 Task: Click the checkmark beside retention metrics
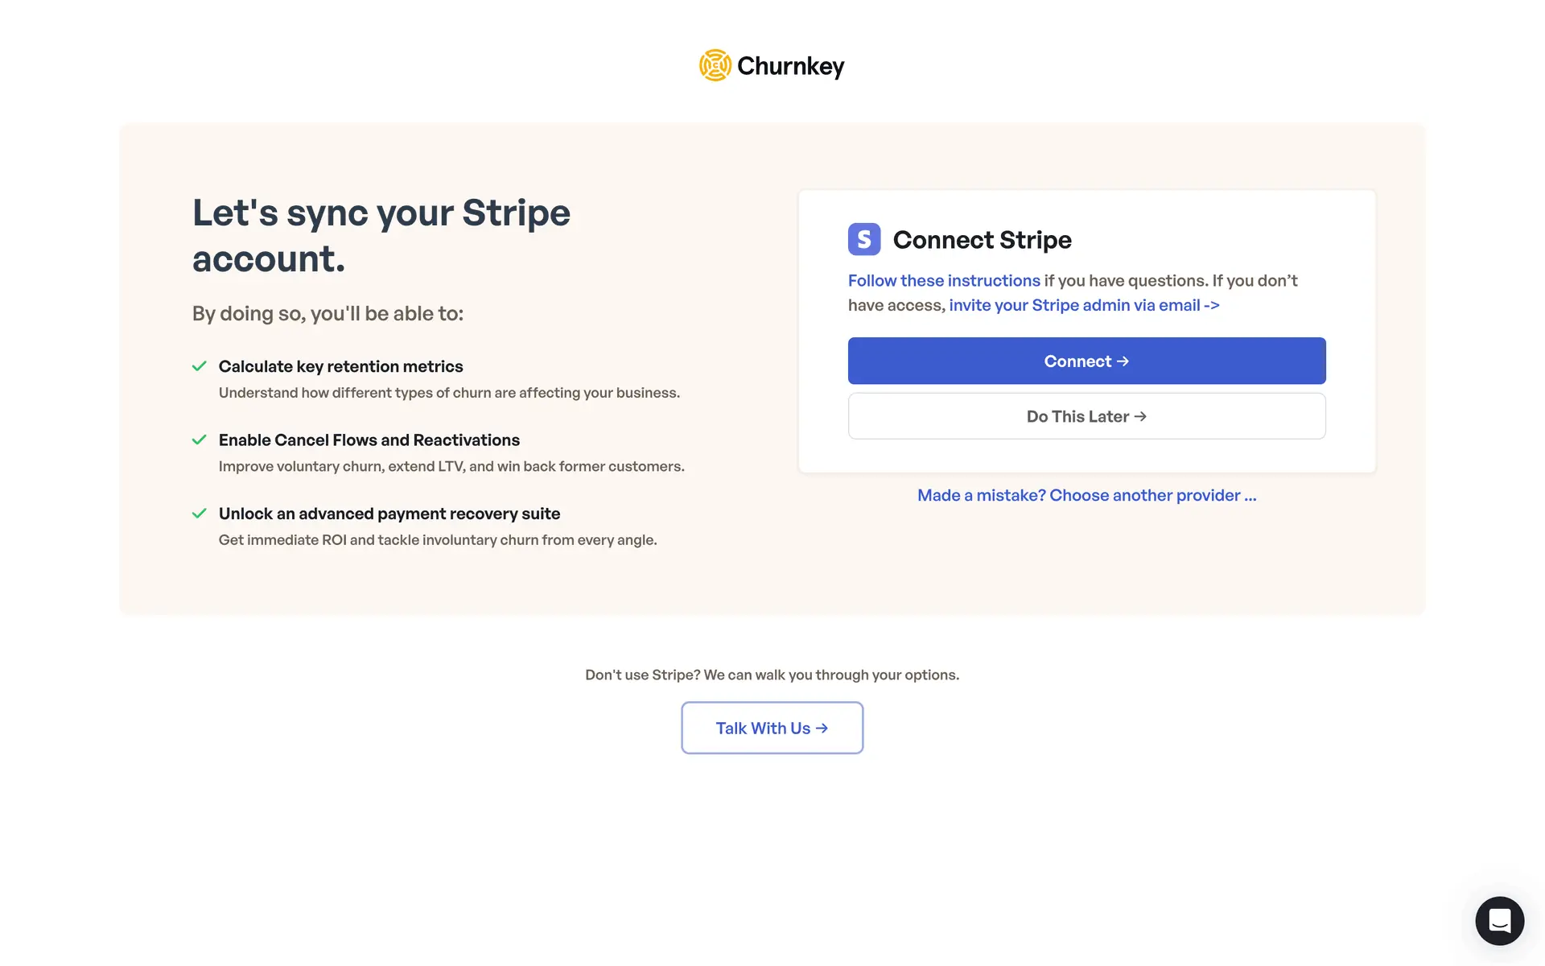pyautogui.click(x=200, y=366)
